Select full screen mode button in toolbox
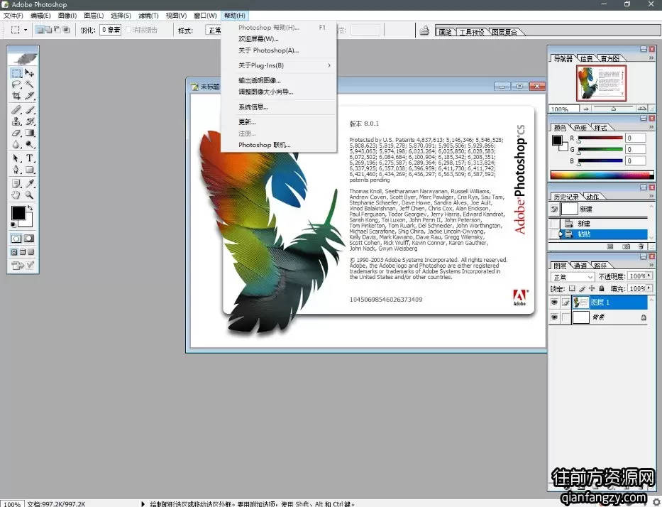662x507 pixels. [x=31, y=252]
